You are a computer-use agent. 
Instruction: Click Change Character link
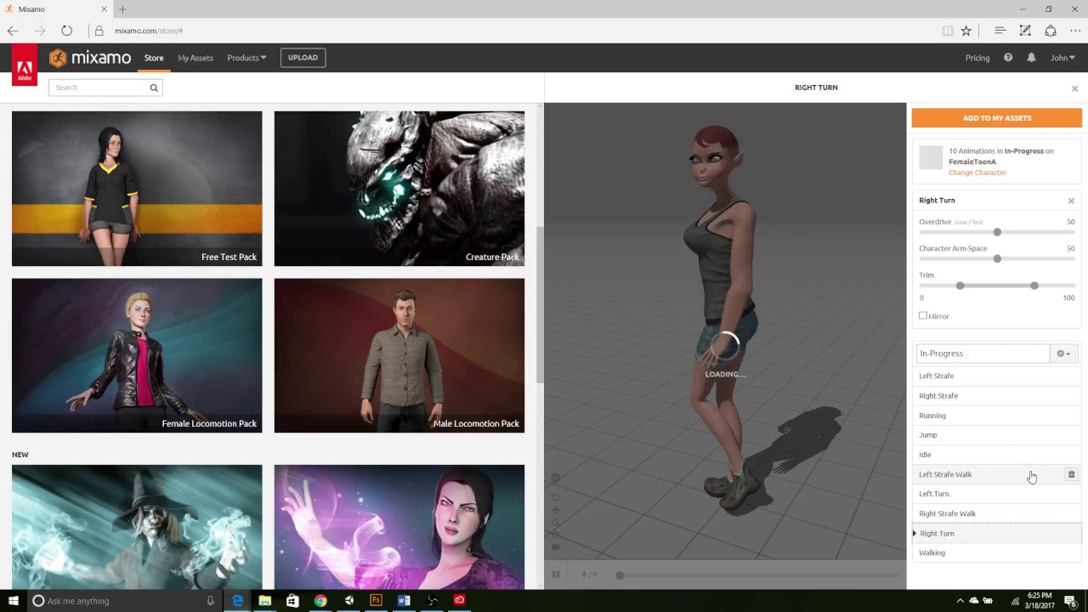tap(977, 173)
